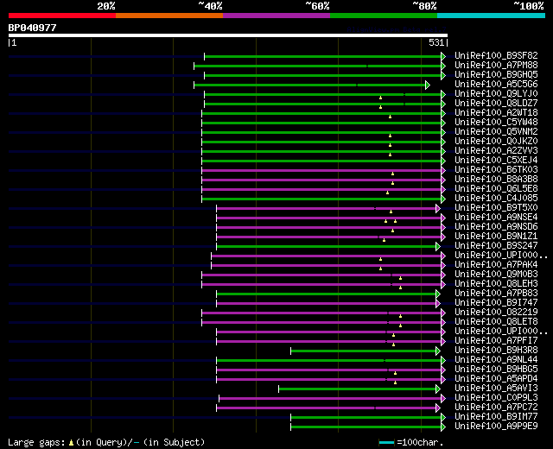The width and height of the screenshot is (553, 449).
Task: Click the yellow gap marker under UniRef100_Q6L5E8
Action: click(x=388, y=193)
